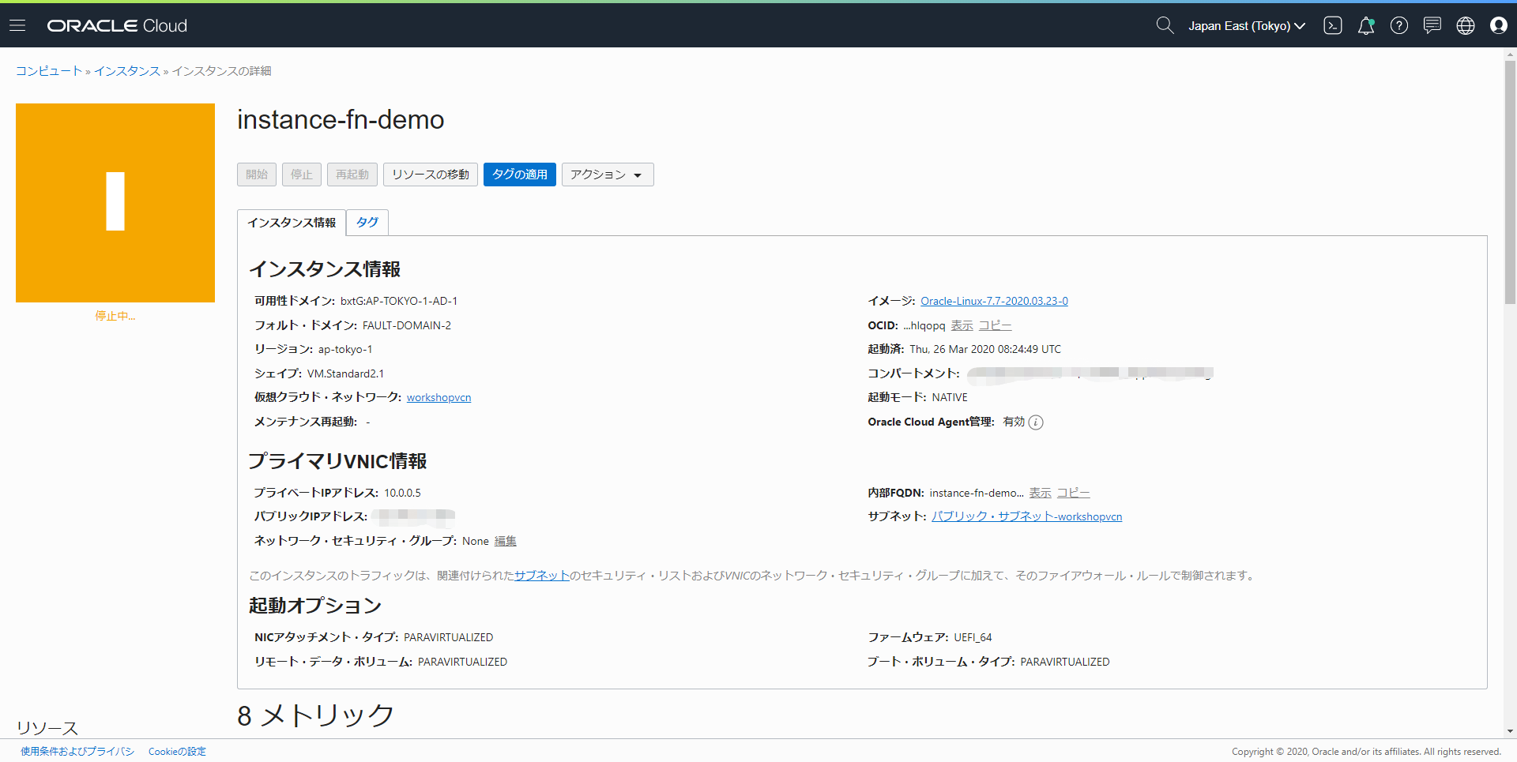Select the インスタンス情報 tab

click(292, 223)
